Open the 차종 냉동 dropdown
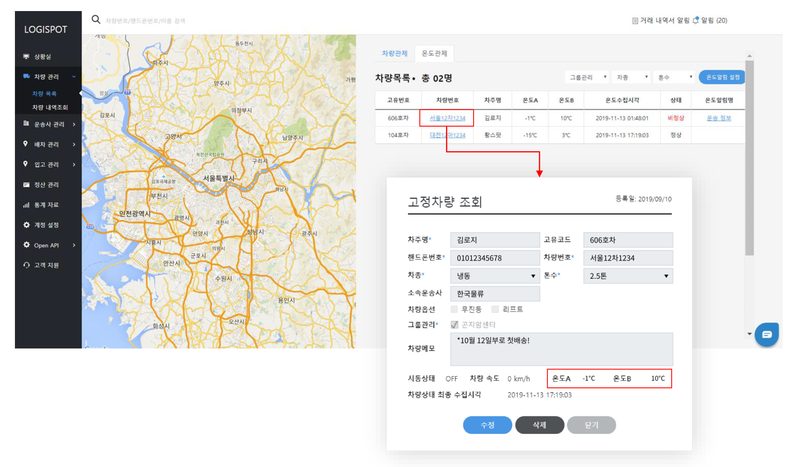799x467 pixels. pos(495,276)
